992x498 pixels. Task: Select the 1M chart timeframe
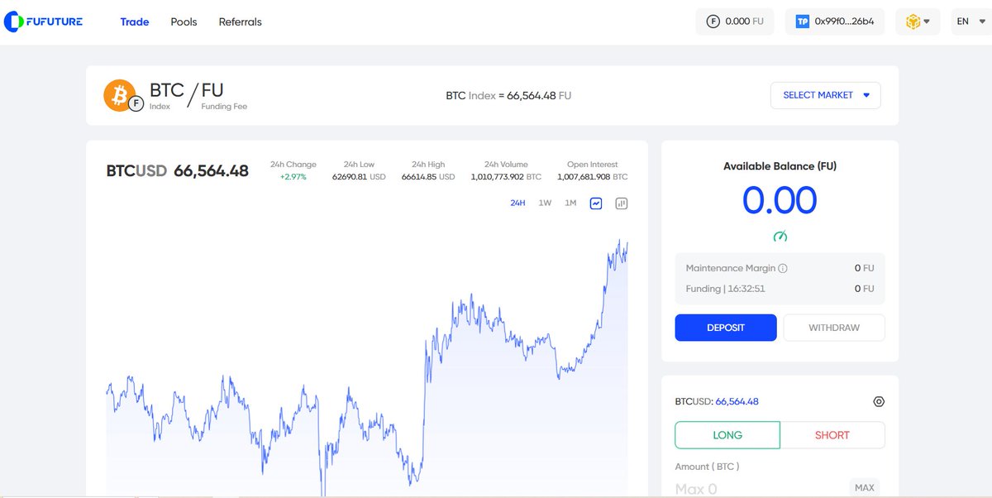pos(570,203)
